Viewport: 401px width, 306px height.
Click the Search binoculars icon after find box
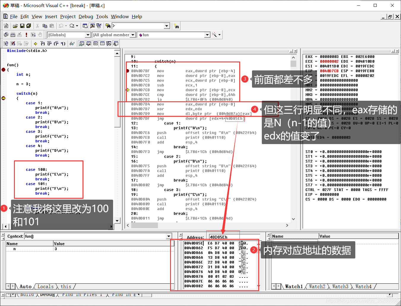tap(177, 26)
